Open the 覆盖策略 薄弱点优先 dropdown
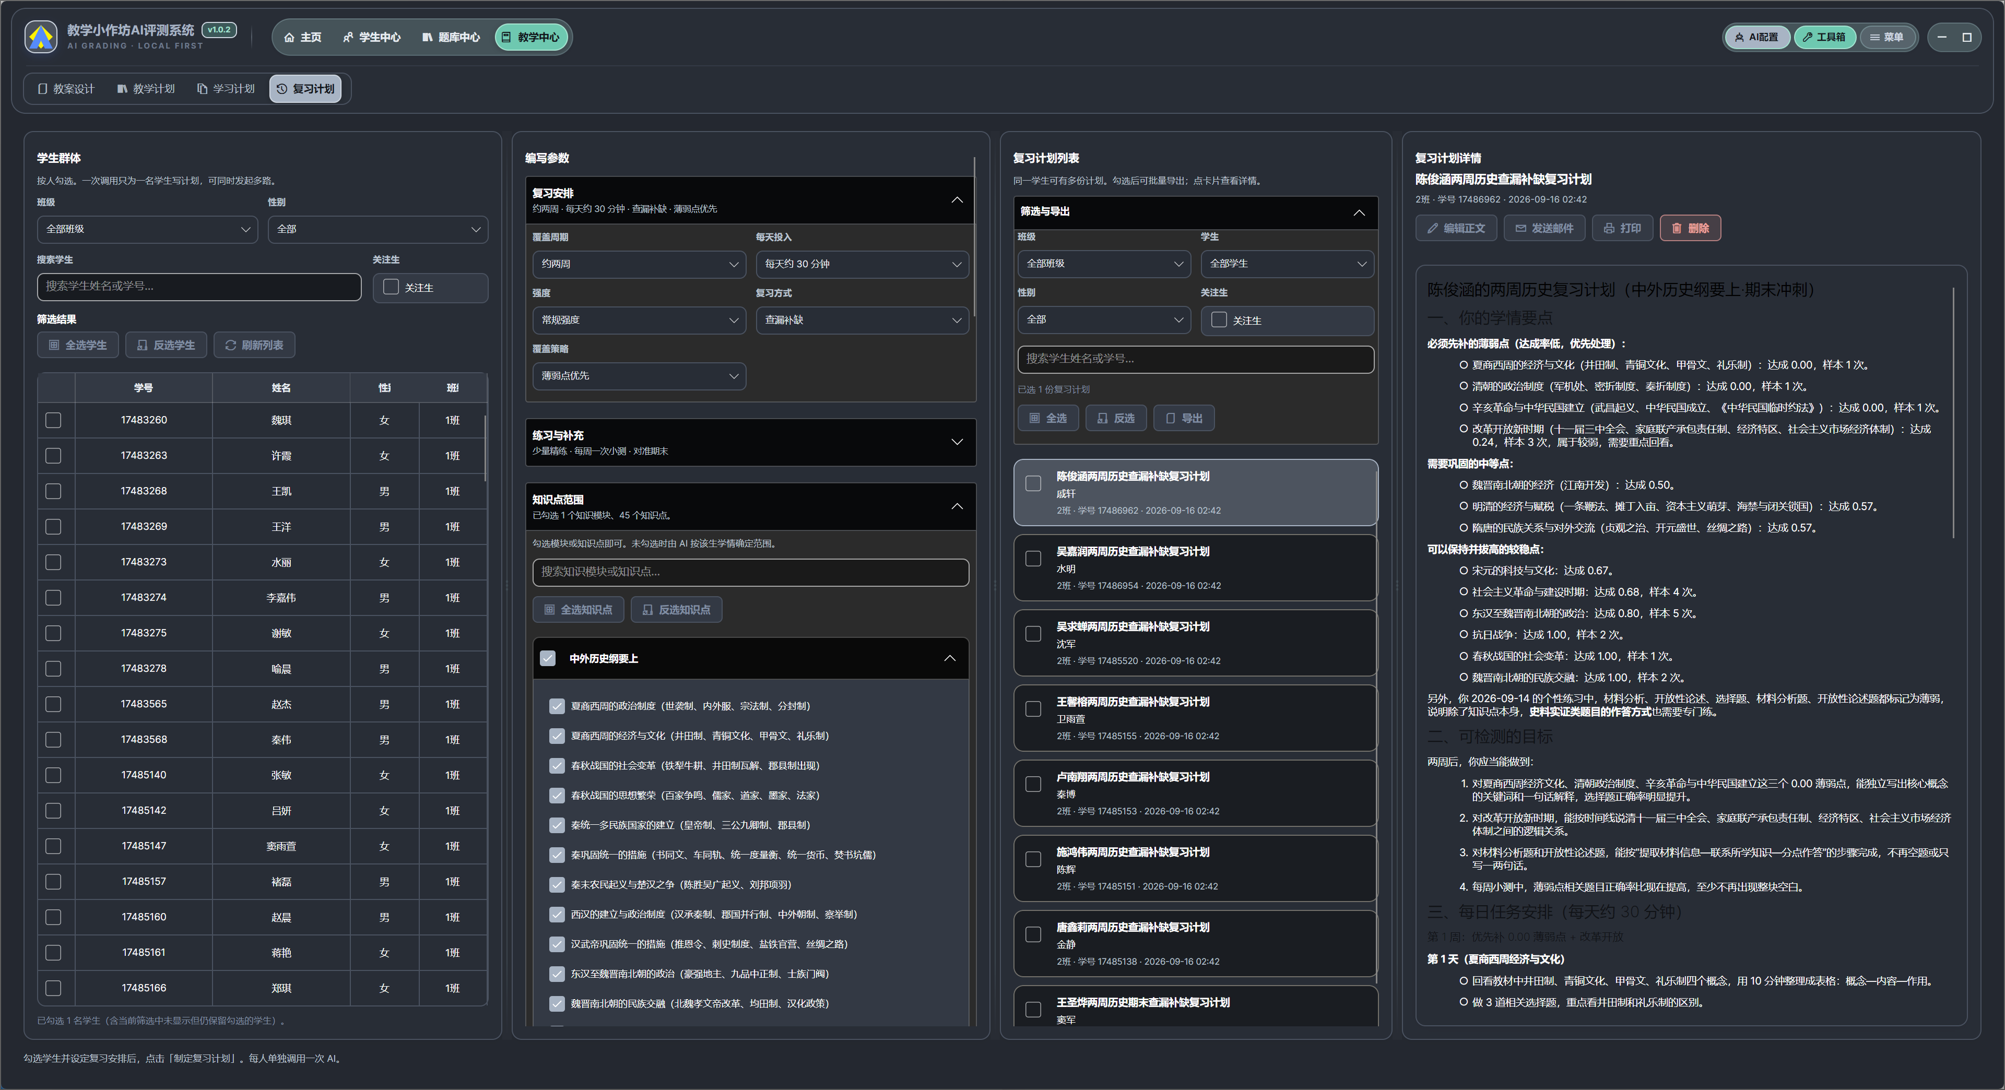Viewport: 2005px width, 1090px height. pos(639,376)
